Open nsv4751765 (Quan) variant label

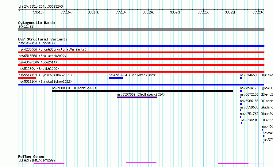256,114
